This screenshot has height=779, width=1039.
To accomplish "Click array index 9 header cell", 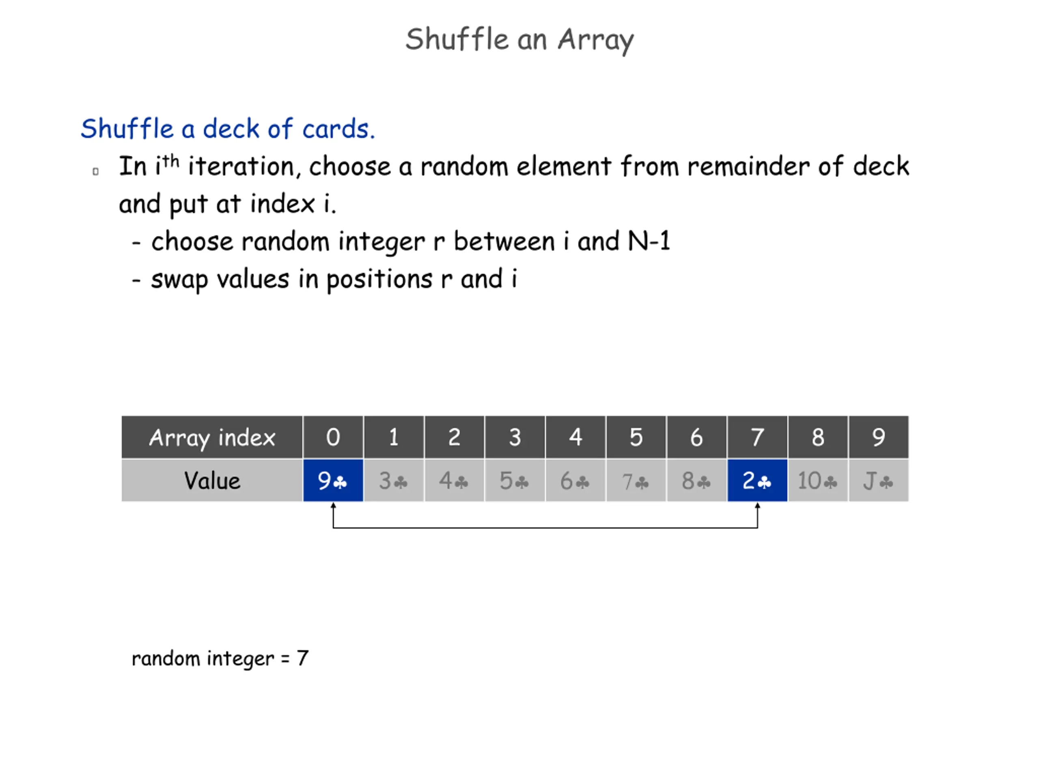I will pos(878,437).
